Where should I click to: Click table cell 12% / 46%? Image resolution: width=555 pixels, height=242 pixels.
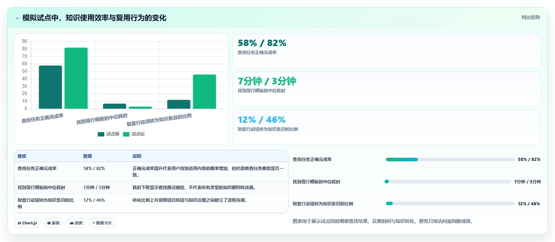[x=94, y=200]
